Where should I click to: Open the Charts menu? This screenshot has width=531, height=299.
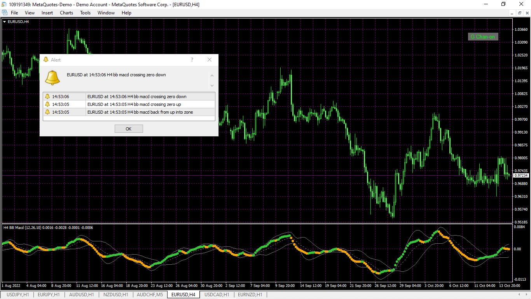(66, 13)
